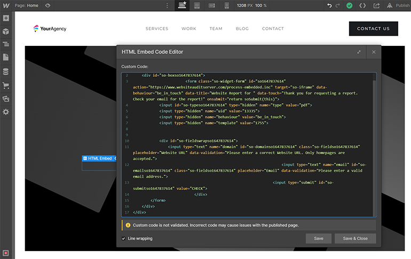Open the Ecommerce cart panel
Image resolution: width=411 pixels, height=259 pixels.
tap(6, 85)
